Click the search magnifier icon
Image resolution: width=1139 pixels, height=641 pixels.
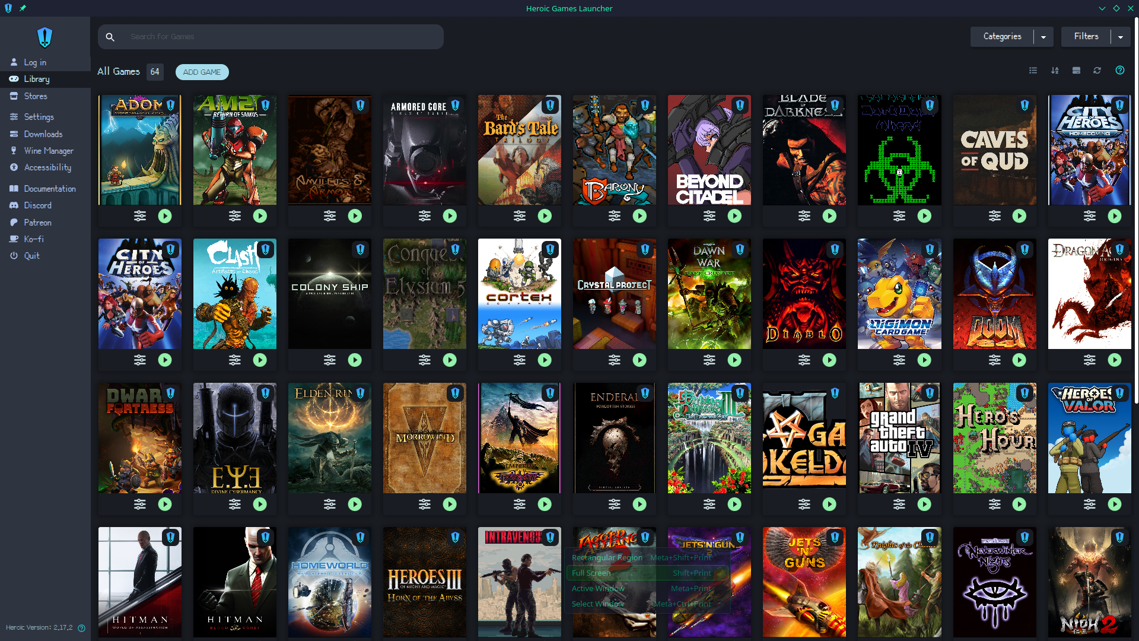[x=110, y=37]
